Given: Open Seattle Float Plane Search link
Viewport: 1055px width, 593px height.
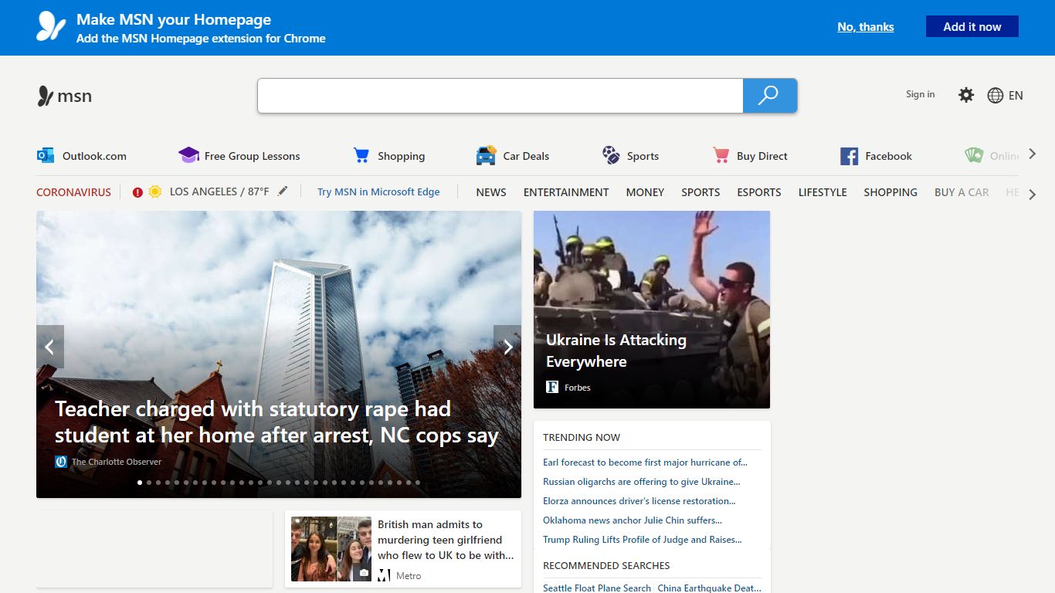Looking at the screenshot, I should (597, 588).
